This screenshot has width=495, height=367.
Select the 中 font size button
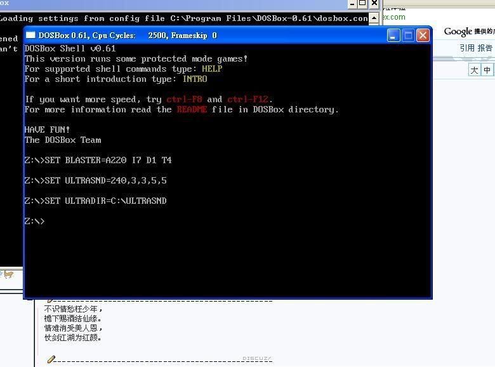(x=487, y=70)
